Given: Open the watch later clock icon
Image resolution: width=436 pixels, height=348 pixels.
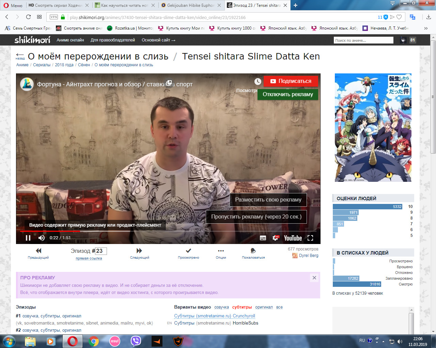Looking at the screenshot, I should pos(258,82).
